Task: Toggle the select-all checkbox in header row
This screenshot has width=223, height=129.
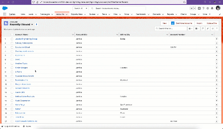Action: click(x=12, y=35)
